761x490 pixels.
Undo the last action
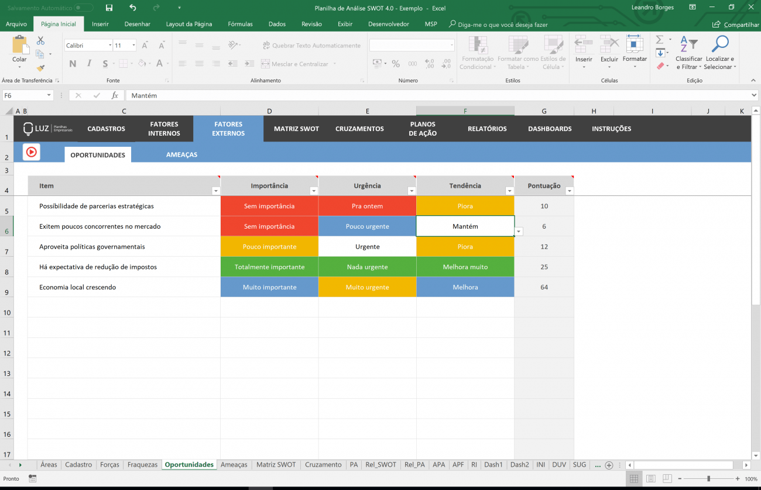133,8
